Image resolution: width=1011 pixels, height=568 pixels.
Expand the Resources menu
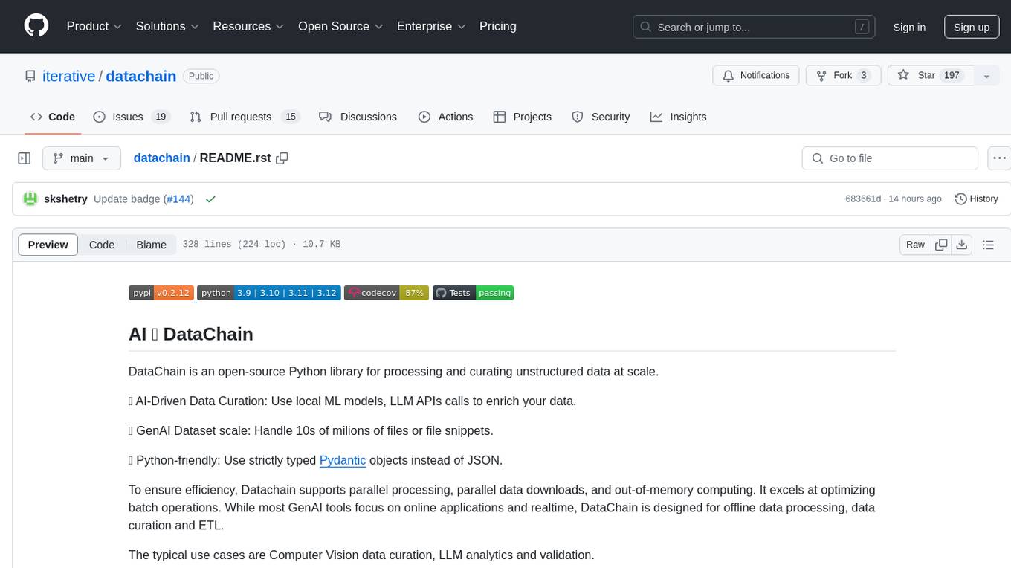(248, 26)
